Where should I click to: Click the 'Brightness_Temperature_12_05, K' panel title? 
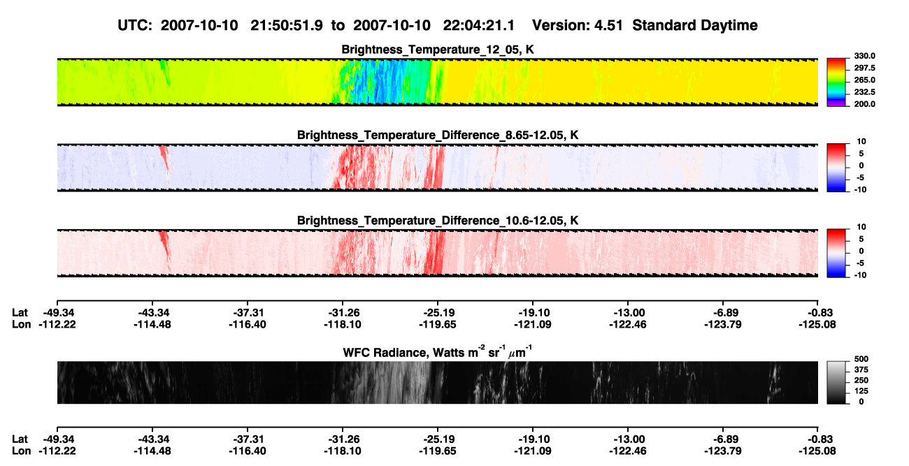[438, 50]
